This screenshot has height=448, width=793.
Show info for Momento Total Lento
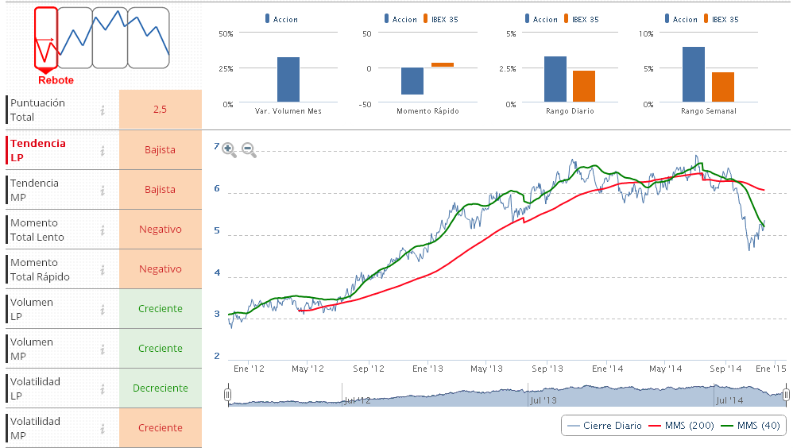(x=103, y=230)
